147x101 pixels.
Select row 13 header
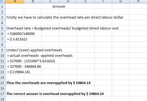pos(3,72)
